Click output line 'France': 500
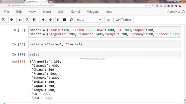 [x=44, y=74]
